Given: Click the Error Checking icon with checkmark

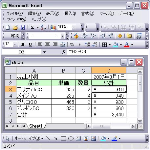Looking at the screenshot, I should click(x=76, y=36).
